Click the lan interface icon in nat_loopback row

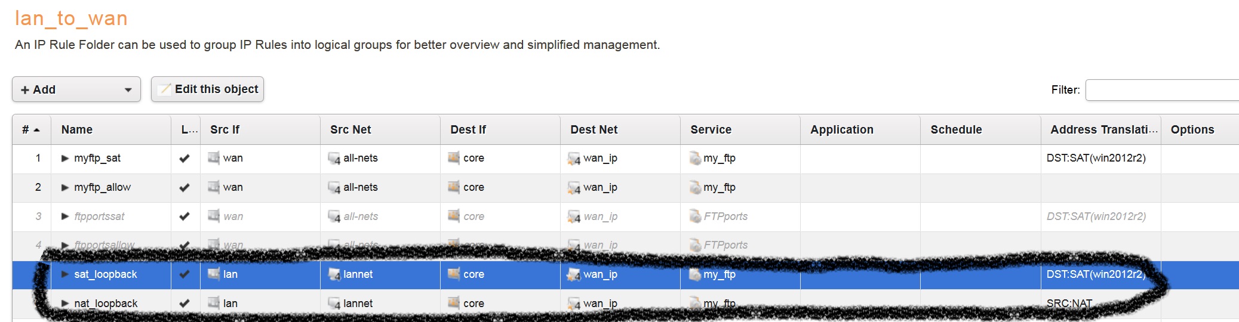[214, 304]
